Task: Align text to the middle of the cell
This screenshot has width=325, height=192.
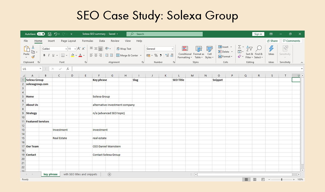Action: pyautogui.click(x=96, y=49)
